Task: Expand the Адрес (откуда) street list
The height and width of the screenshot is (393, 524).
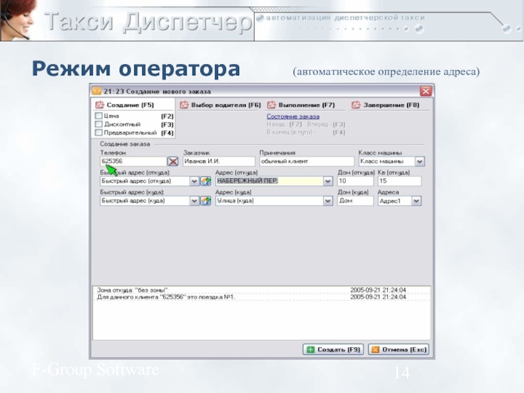Action: [x=328, y=181]
